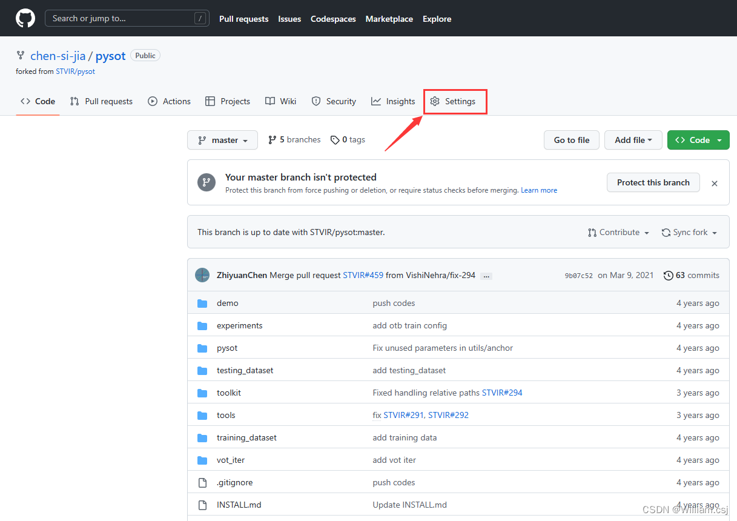Open commit hash 9b07c52
This screenshot has width=737, height=521.
tap(579, 276)
